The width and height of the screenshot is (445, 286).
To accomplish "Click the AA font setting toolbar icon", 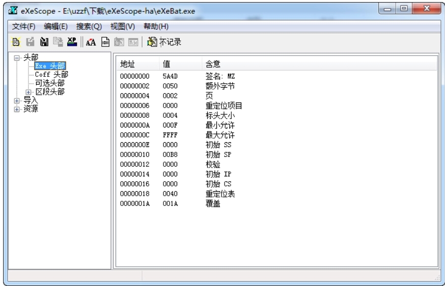I will click(x=91, y=42).
